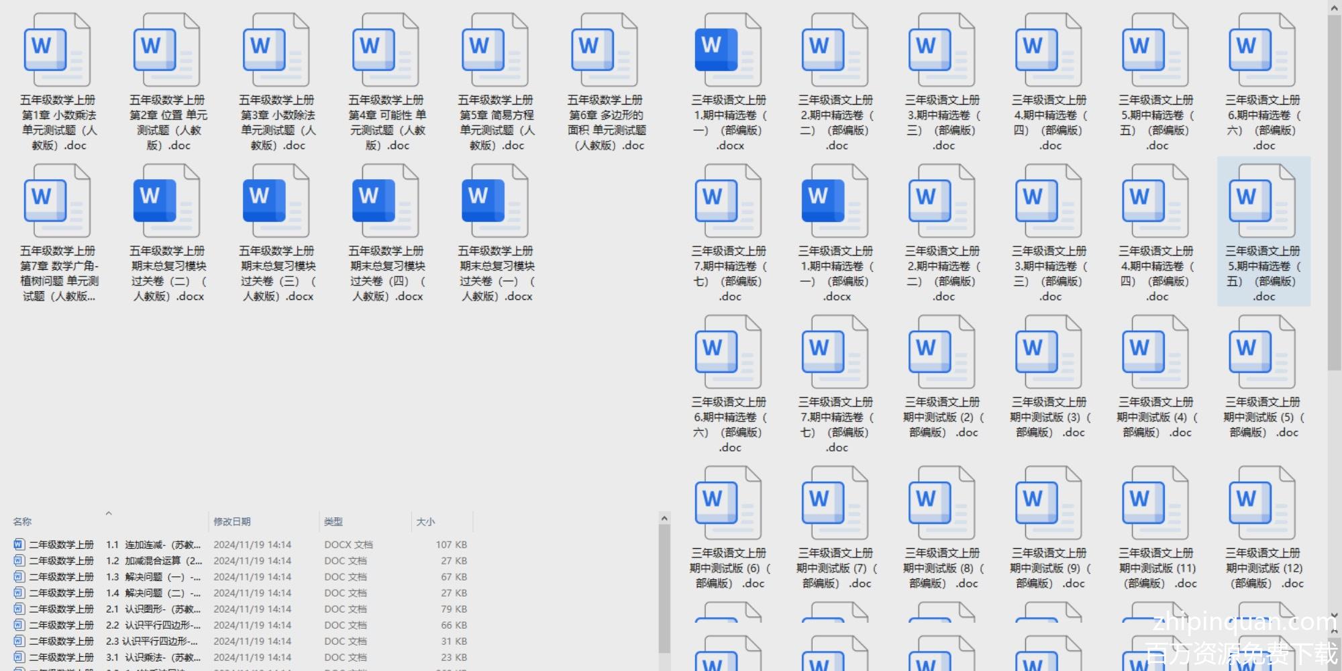The image size is (1342, 671).
Task: Select 三年级语文上册 期中测试版 (9) file
Action: (1048, 505)
